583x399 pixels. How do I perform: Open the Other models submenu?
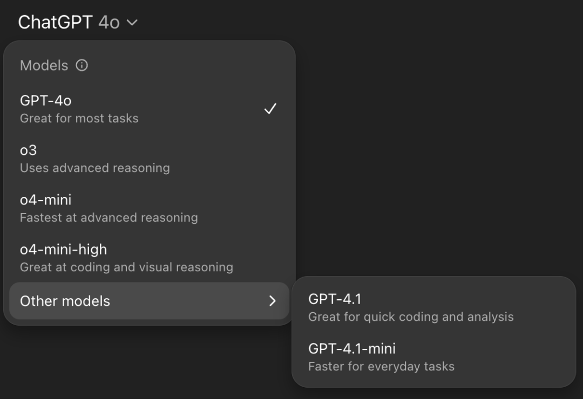[x=65, y=301]
